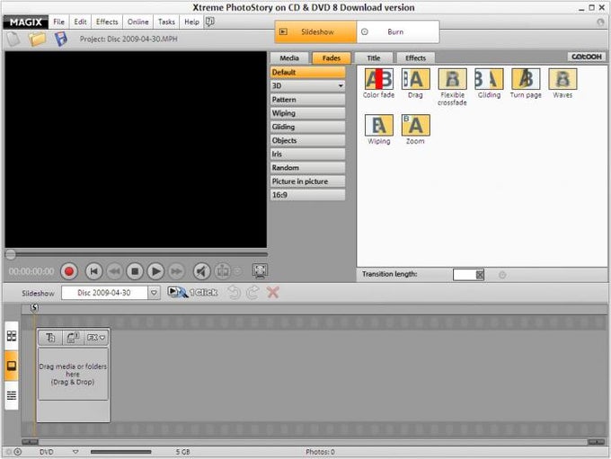Open the FX dropdown on photo slot
This screenshot has height=459, width=611.
[x=96, y=338]
